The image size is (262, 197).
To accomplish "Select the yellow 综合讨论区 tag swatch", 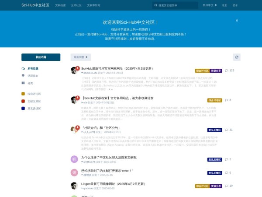I will (24, 94).
